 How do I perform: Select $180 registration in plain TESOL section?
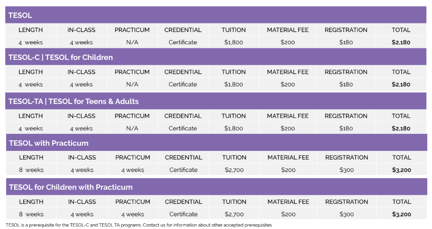[346, 42]
